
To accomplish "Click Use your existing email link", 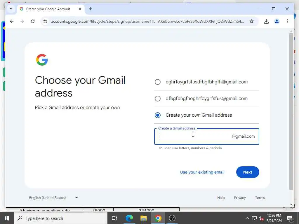I will [x=202, y=172].
